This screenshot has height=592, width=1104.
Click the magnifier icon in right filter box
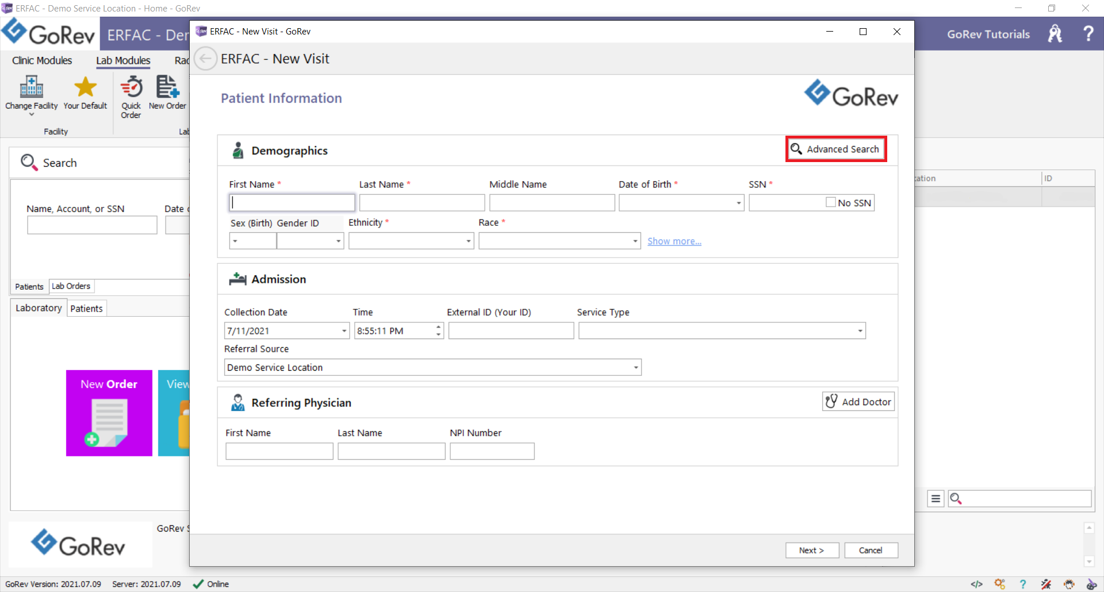[956, 498]
